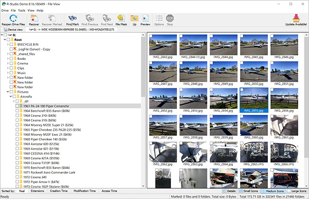Switch to Small Icons view
Viewport: 309px width, 199px height.
(248, 191)
